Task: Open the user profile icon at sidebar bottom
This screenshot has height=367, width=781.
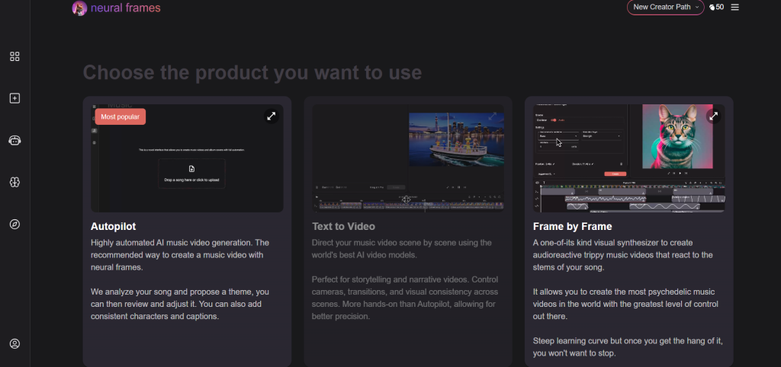Action: pyautogui.click(x=14, y=343)
